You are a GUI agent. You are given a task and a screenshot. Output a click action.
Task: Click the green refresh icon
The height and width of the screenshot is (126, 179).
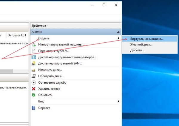33,95
